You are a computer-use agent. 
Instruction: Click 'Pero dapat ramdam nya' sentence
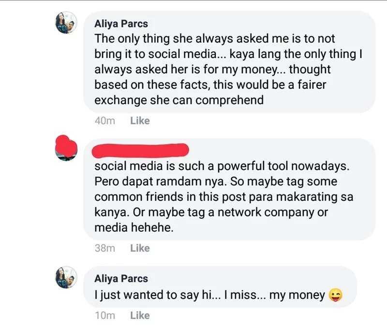click(x=161, y=182)
